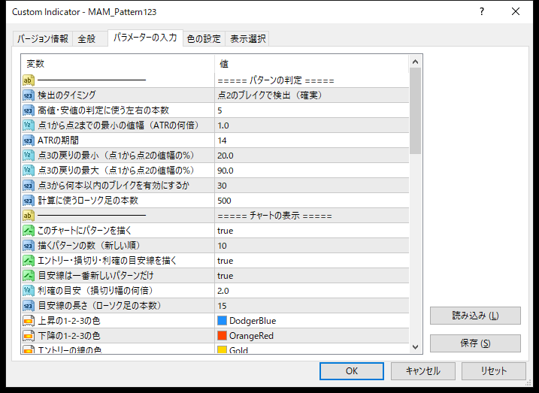The width and height of the screenshot is (539, 393).
Task: Click the help question mark button
Action: click(482, 12)
